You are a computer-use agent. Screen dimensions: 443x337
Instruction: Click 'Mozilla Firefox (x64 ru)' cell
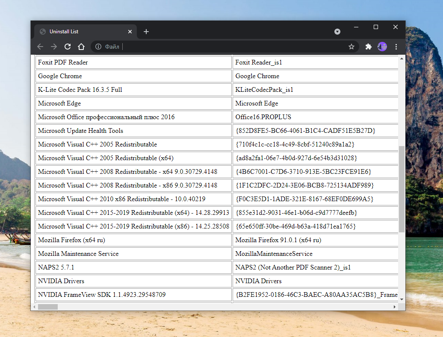click(x=134, y=240)
